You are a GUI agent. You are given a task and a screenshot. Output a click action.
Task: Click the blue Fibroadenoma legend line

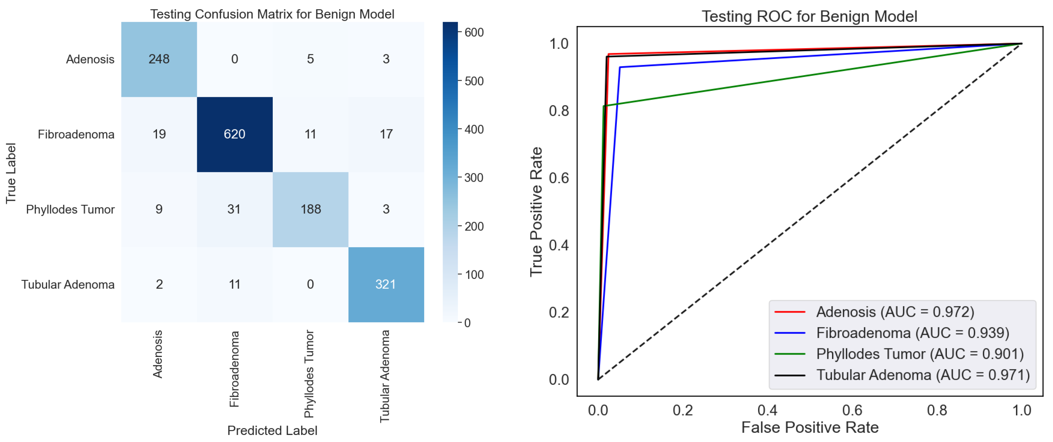coord(790,334)
